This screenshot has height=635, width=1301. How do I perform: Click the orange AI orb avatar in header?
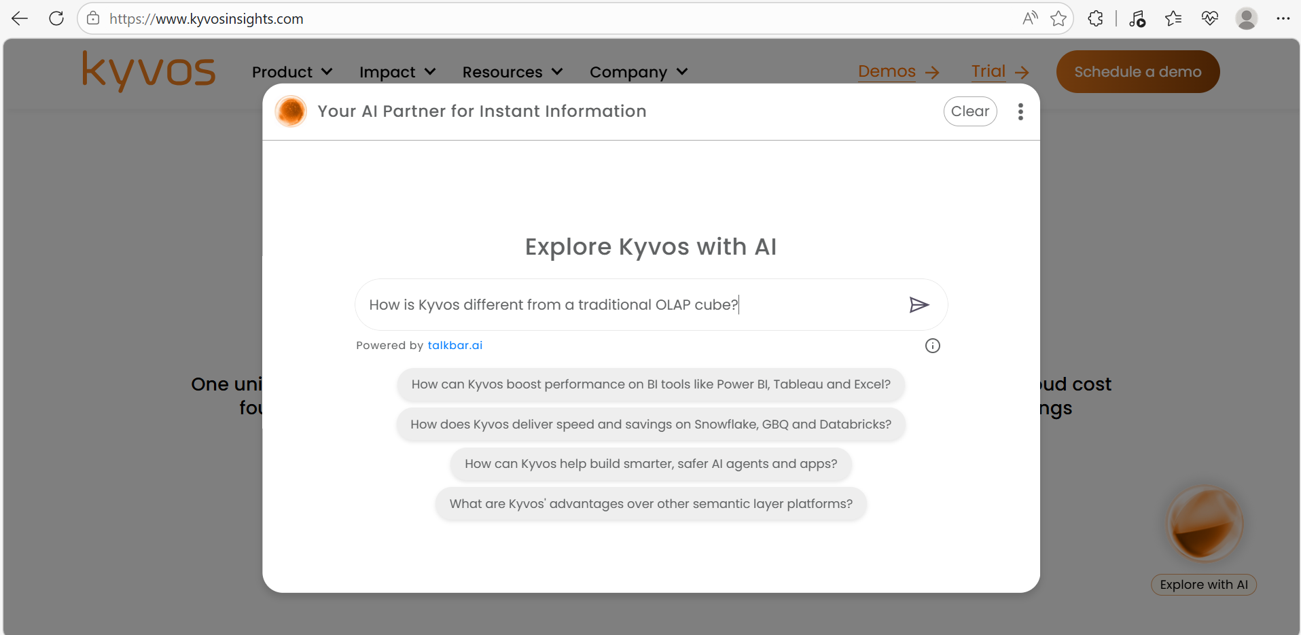(291, 112)
